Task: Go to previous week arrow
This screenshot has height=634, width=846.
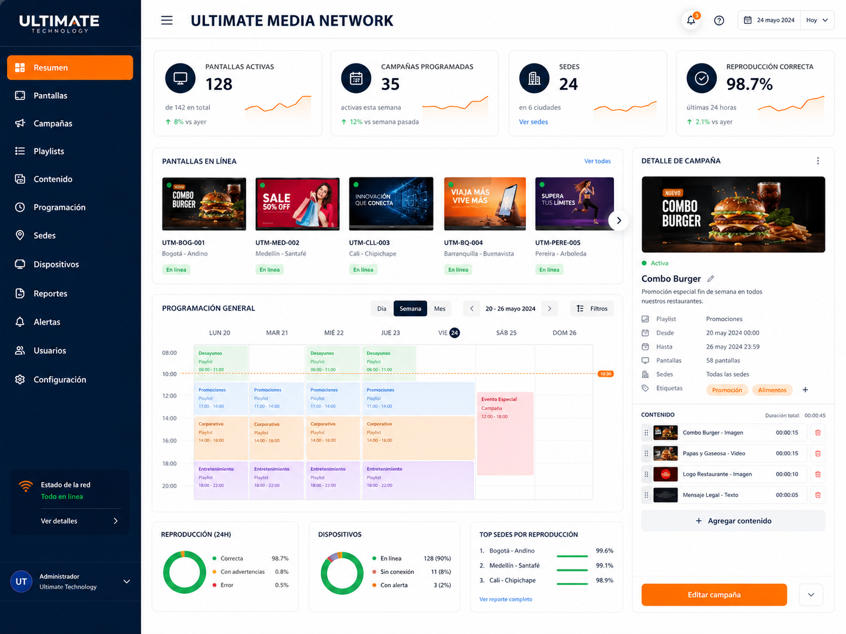Action: pyautogui.click(x=472, y=309)
